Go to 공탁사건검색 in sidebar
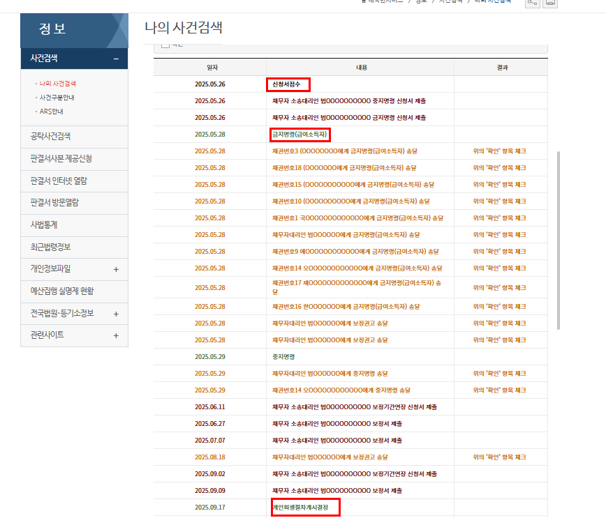Image resolution: width=606 pixels, height=518 pixels. [x=50, y=137]
